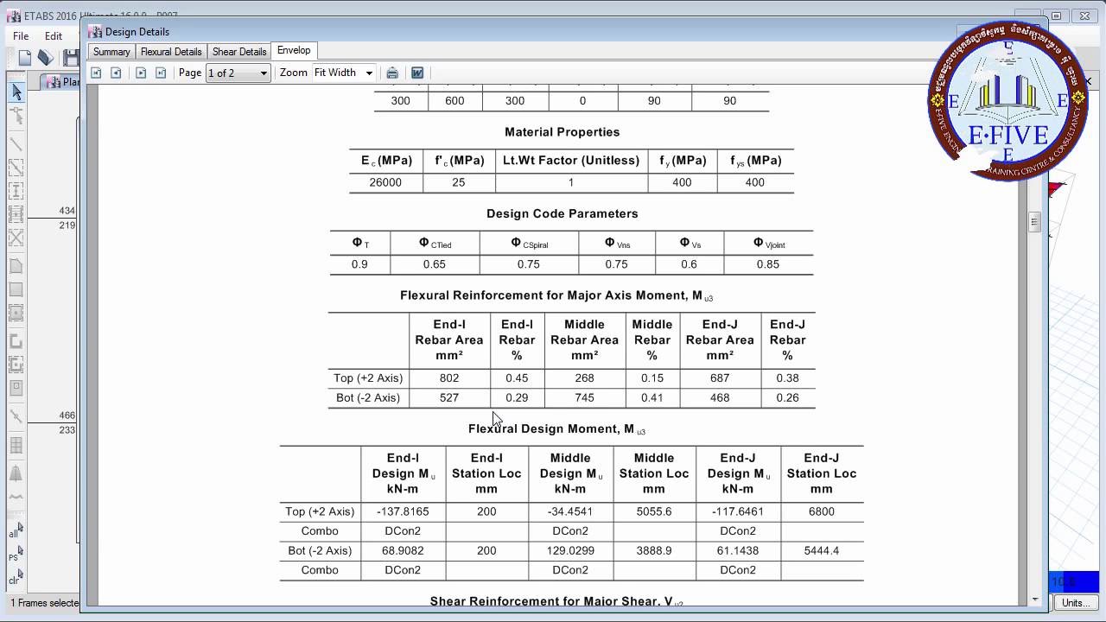This screenshot has width=1106, height=622.
Task: Click the End-J station location 6800
Action: tap(822, 511)
